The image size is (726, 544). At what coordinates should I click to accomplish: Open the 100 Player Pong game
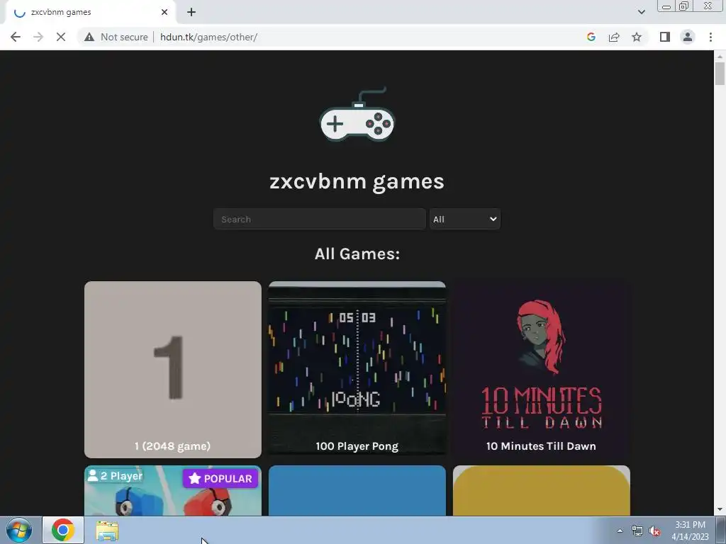pos(357,370)
